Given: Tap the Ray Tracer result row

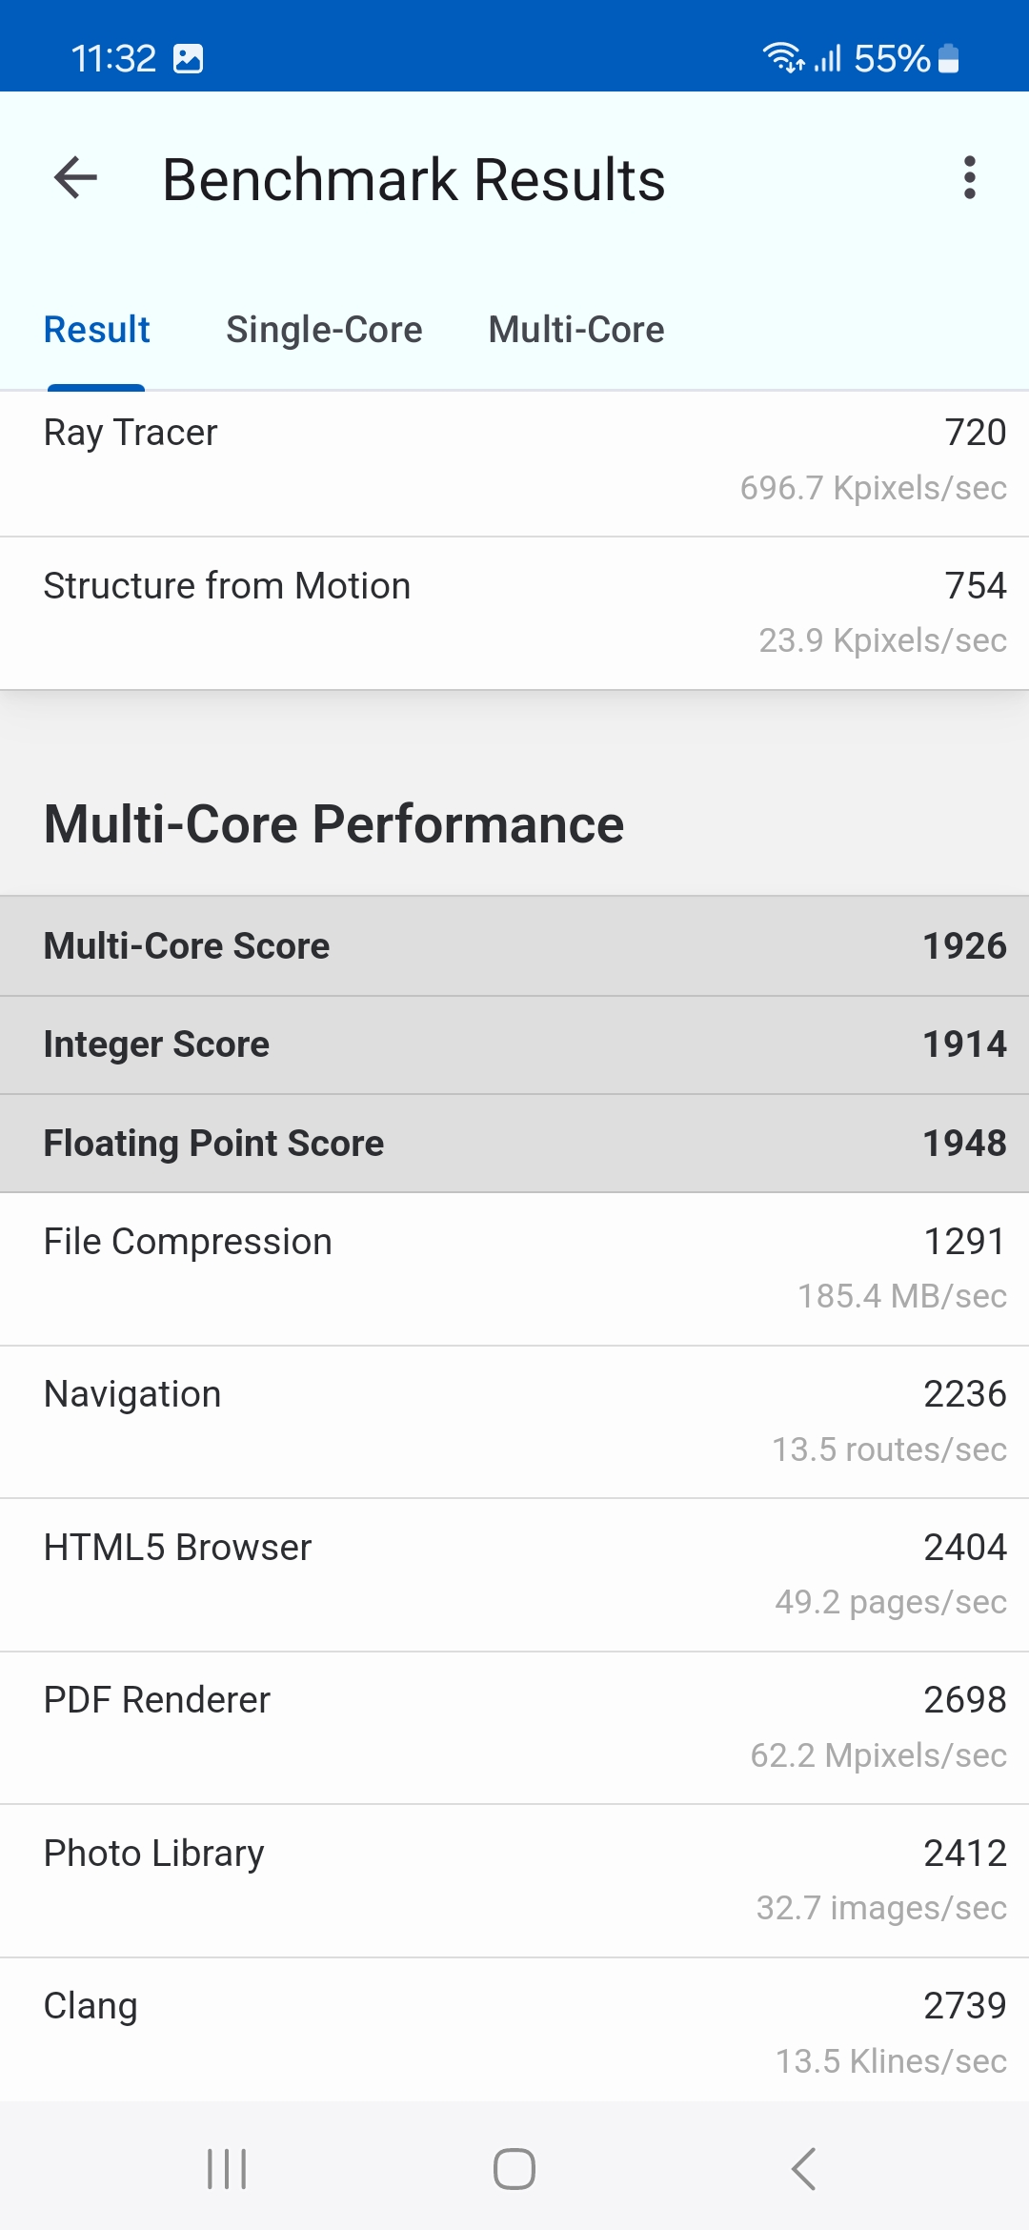Looking at the screenshot, I should coord(514,460).
